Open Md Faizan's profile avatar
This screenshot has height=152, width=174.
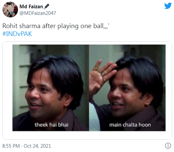tap(10, 10)
